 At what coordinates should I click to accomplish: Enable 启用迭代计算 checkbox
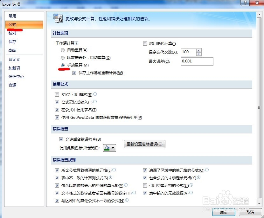tap(145, 44)
